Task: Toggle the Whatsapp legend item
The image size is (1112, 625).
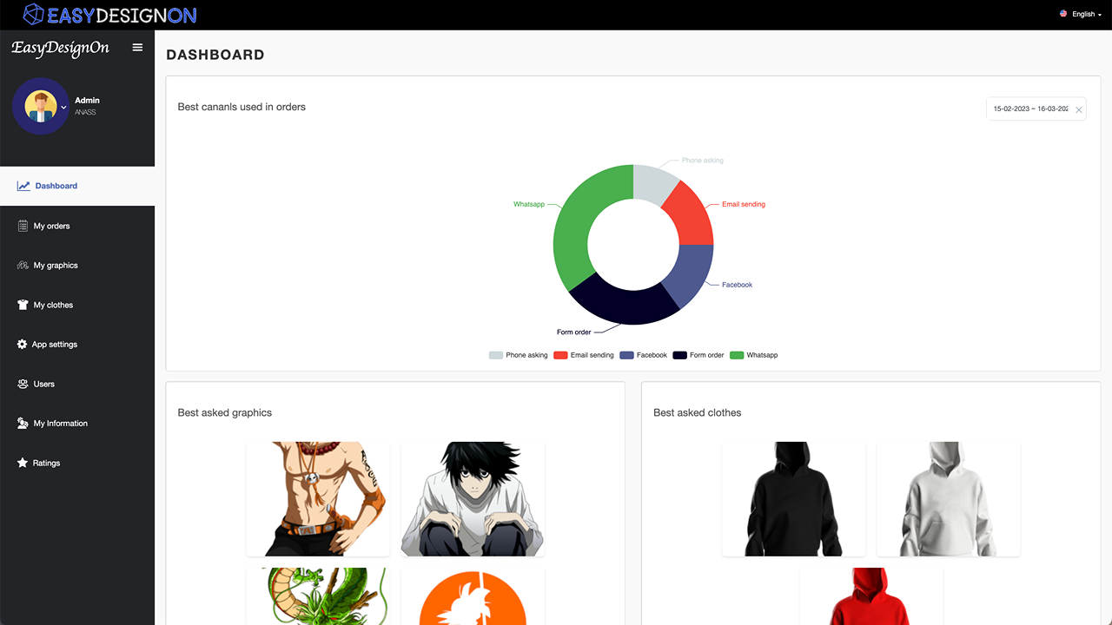Action: (x=753, y=354)
